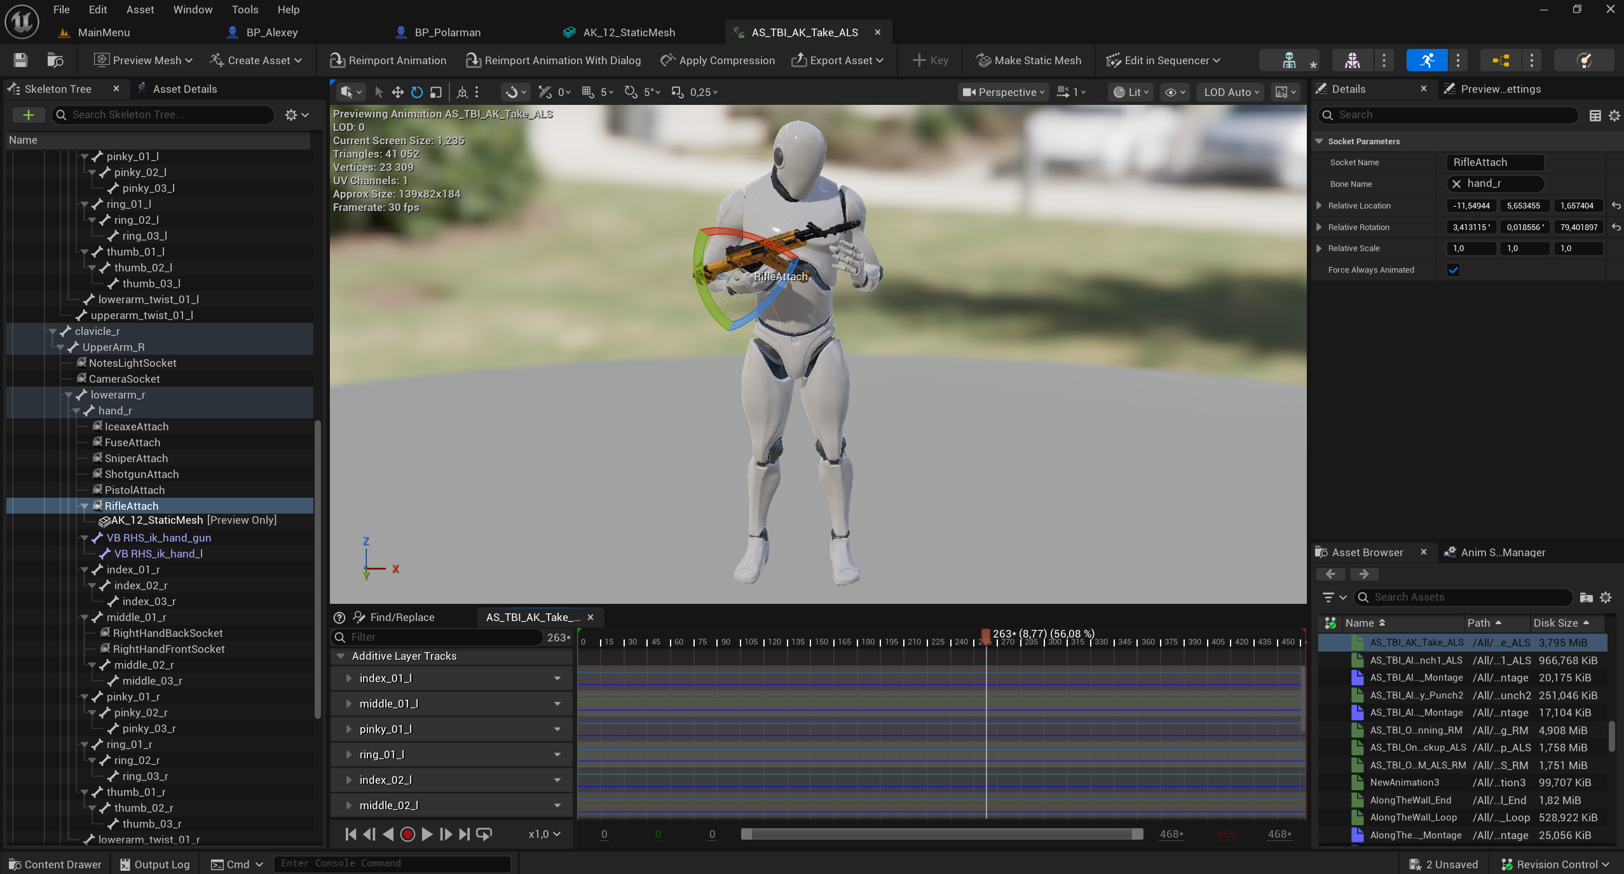Click Apply Compression button
This screenshot has width=1624, height=874.
718,60
